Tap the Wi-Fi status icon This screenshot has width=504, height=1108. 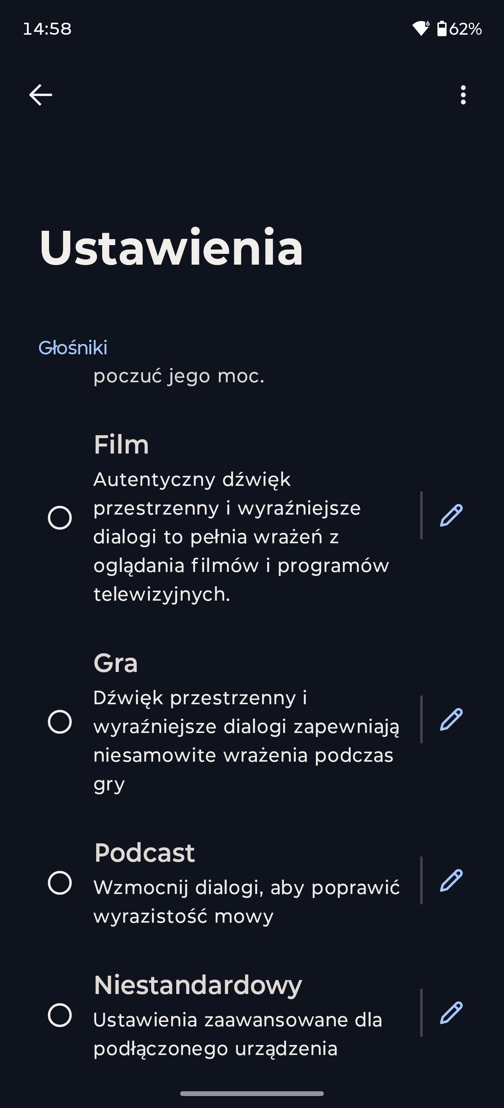pos(421,28)
